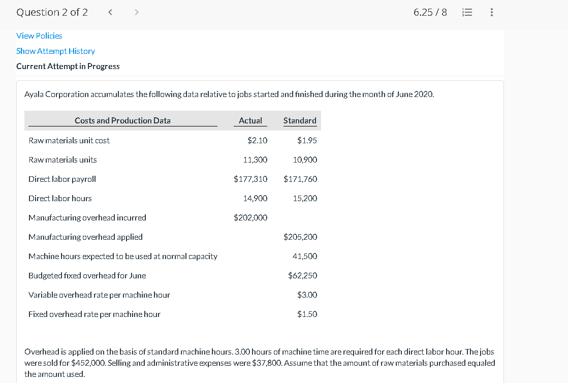Screen dimensions: 568x383
Task: Select the standard unit cost $1.95
Action: [307, 141]
